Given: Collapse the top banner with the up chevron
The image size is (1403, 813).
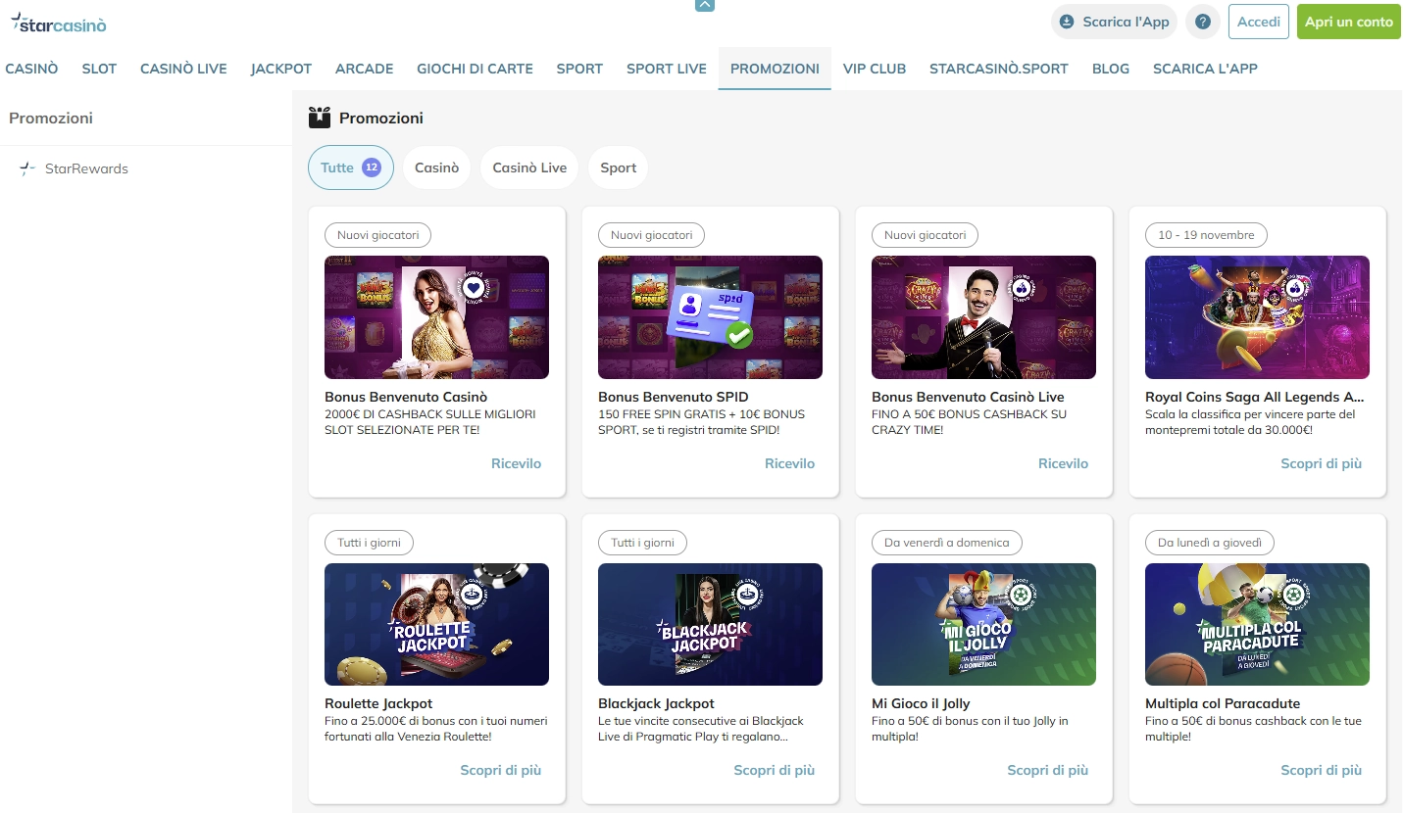Looking at the screenshot, I should pyautogui.click(x=704, y=5).
